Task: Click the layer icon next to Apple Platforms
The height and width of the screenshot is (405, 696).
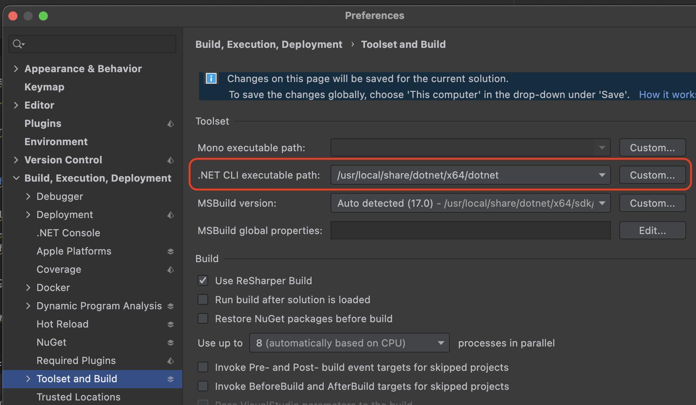Action: [171, 252]
